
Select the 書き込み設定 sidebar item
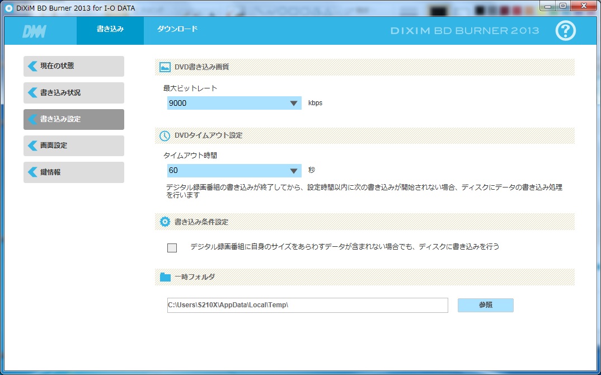(74, 119)
